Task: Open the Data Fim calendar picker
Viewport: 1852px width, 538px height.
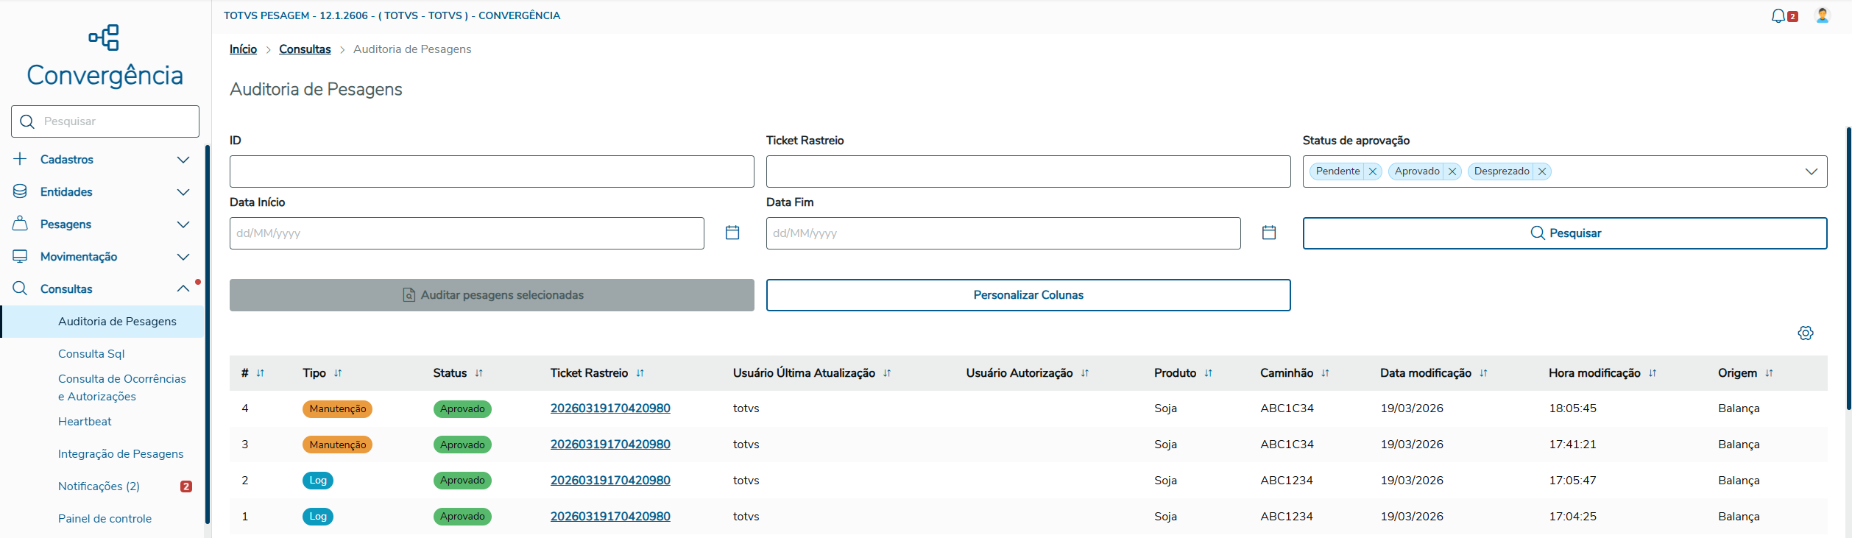Action: tap(1269, 233)
